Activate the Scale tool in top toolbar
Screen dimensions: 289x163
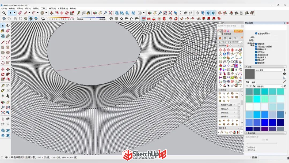point(72,13)
